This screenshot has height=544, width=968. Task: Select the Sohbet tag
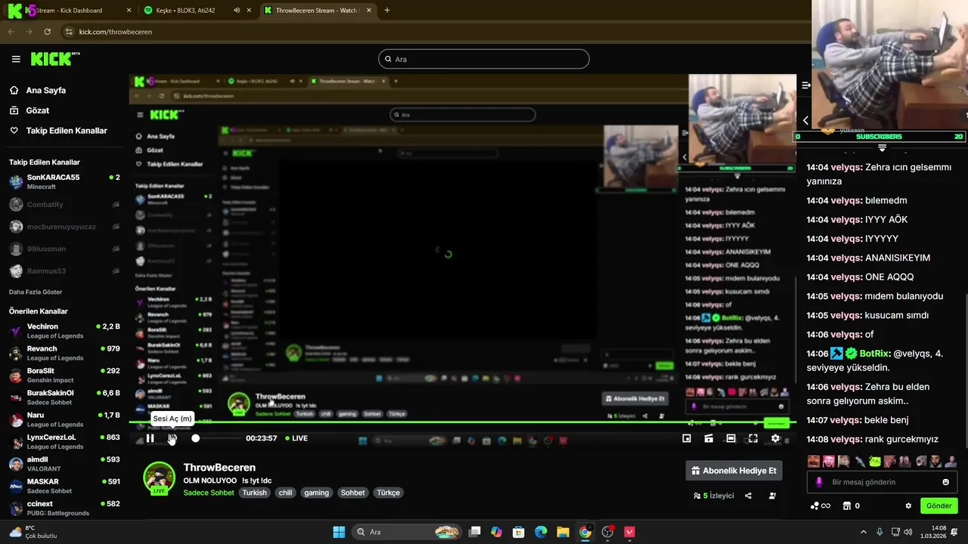[x=352, y=493]
